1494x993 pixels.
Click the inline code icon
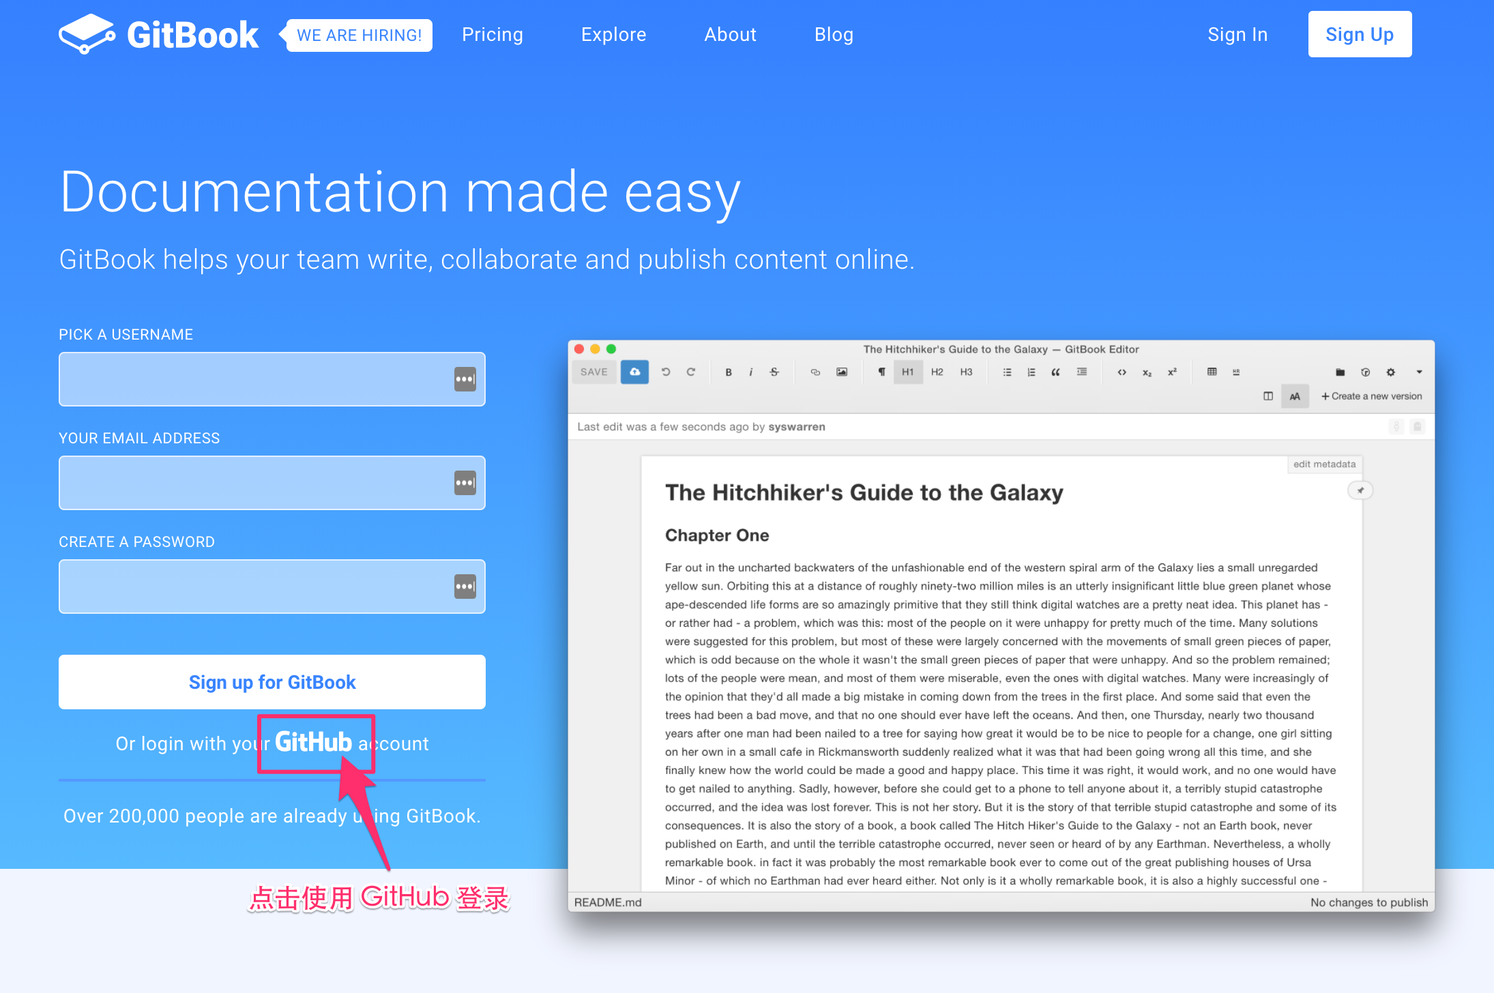coord(1122,372)
